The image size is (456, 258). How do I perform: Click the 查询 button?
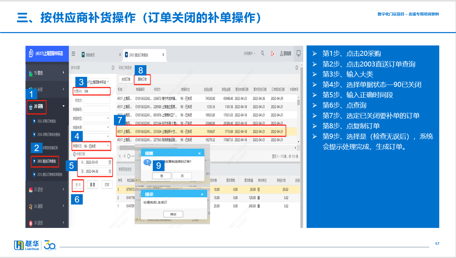click(x=78, y=185)
